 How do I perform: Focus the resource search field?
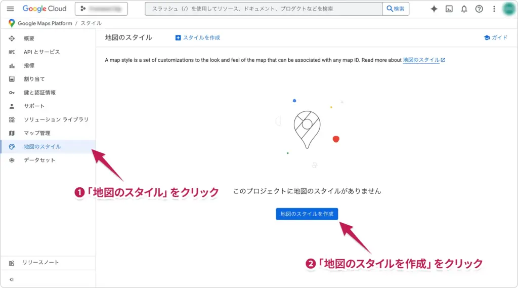click(264, 9)
